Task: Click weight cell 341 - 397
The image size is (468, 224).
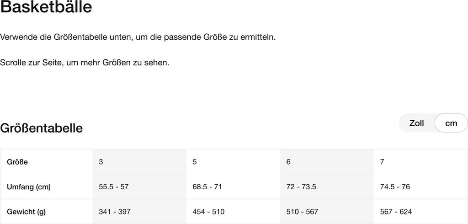Action: coord(115,212)
